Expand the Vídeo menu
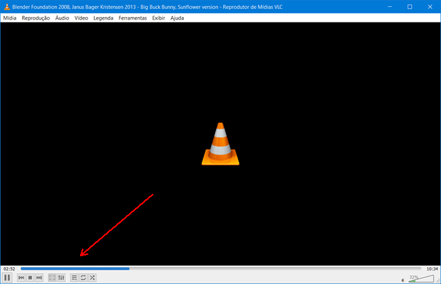Viewport: 441px width, 284px height. tap(81, 18)
